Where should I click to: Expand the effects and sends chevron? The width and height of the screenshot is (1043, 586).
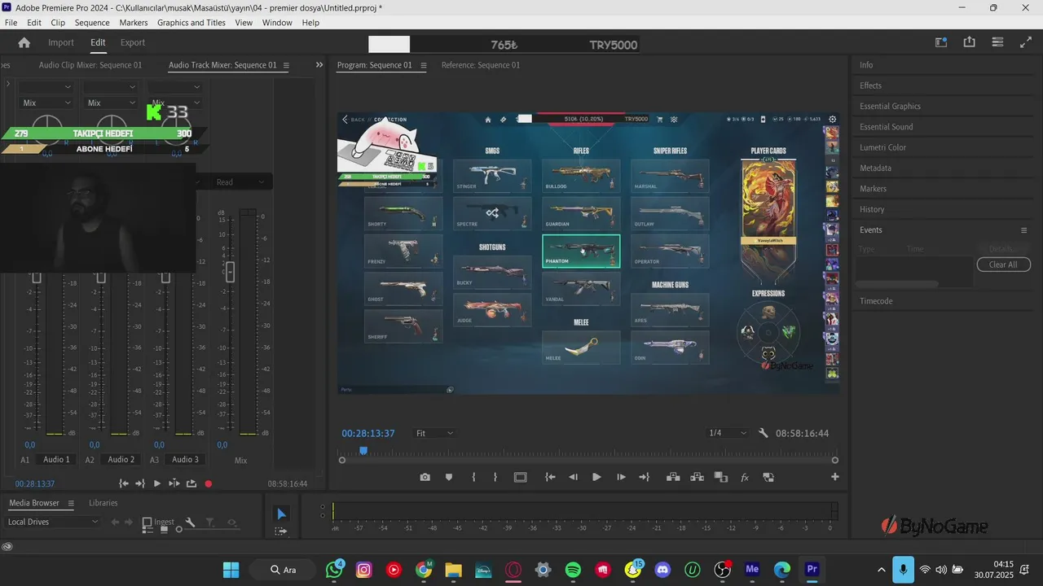coord(7,84)
